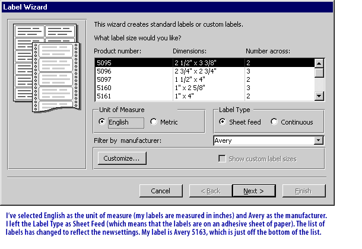The image size is (362, 249).
Task: Choose Sheet feed label type
Action: [223, 122]
